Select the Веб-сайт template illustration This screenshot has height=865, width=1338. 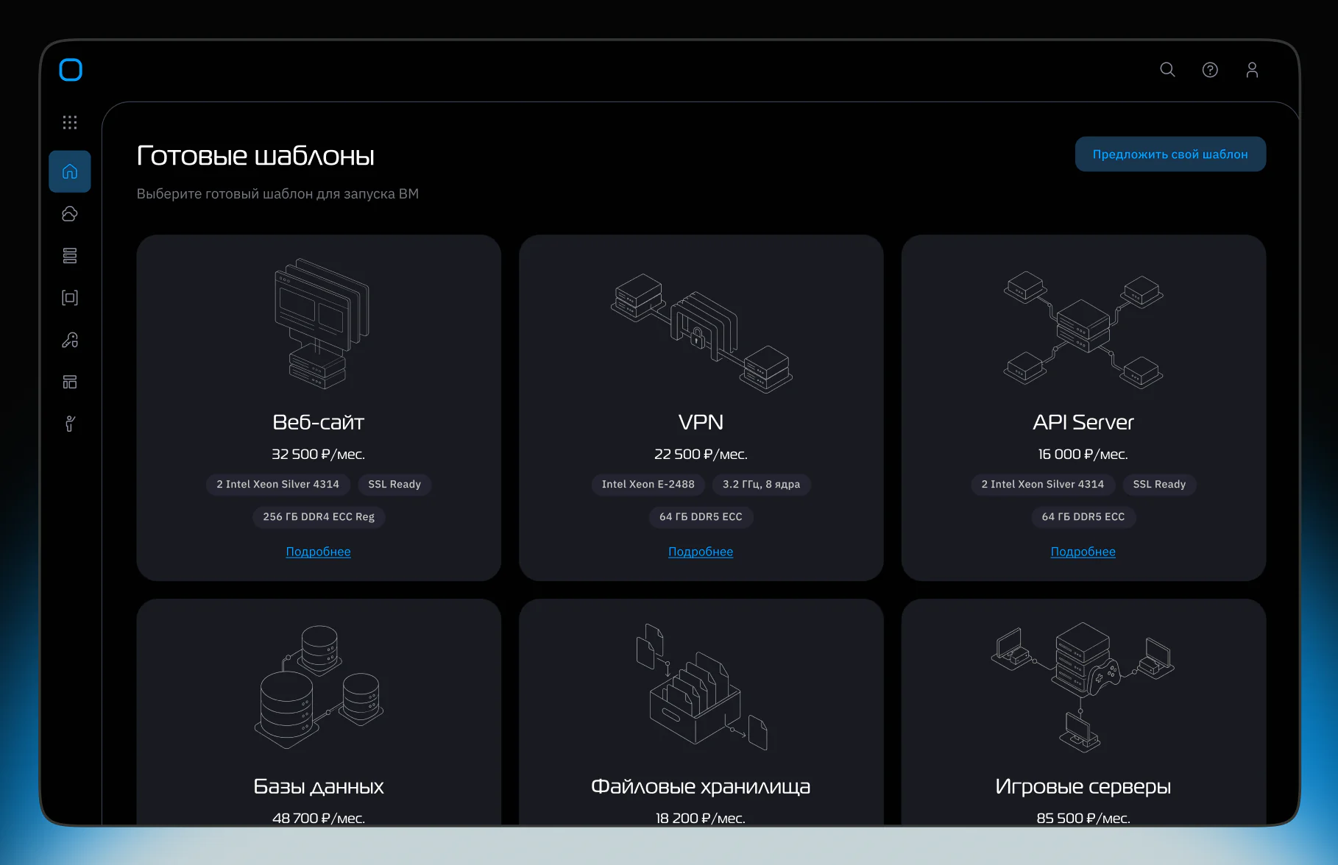coord(320,324)
